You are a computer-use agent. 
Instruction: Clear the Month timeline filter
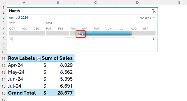pyautogui.click(x=154, y=11)
